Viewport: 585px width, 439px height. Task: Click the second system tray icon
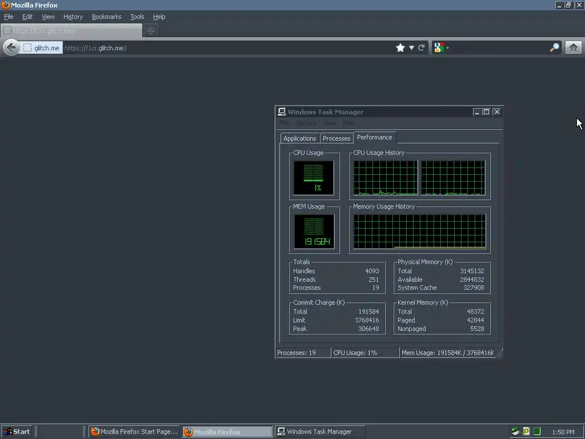[x=526, y=432]
